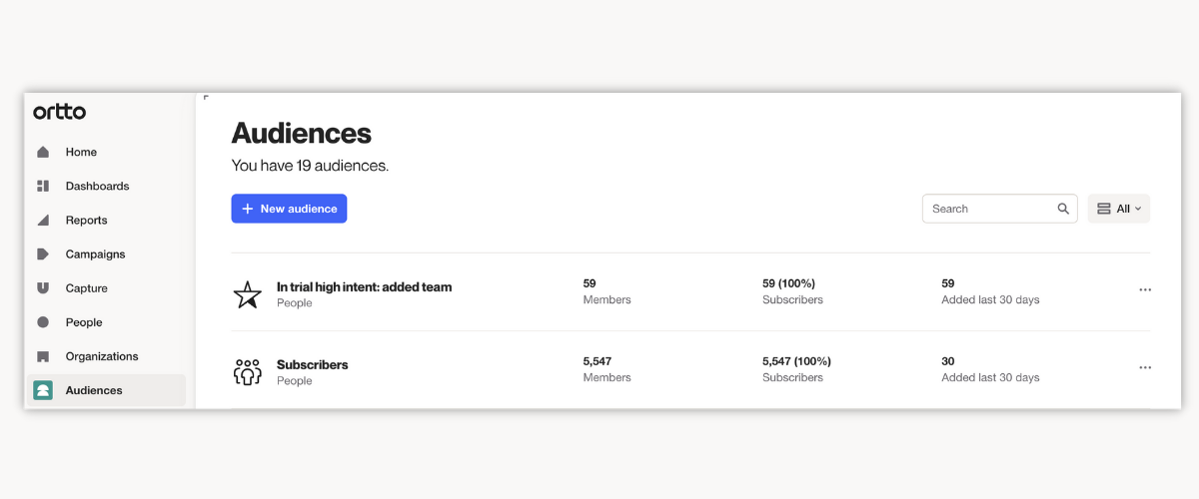Click the Capture shield icon

[x=43, y=288]
